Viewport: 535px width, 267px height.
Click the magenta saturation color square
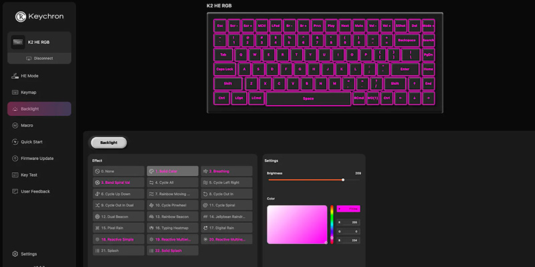(297, 224)
